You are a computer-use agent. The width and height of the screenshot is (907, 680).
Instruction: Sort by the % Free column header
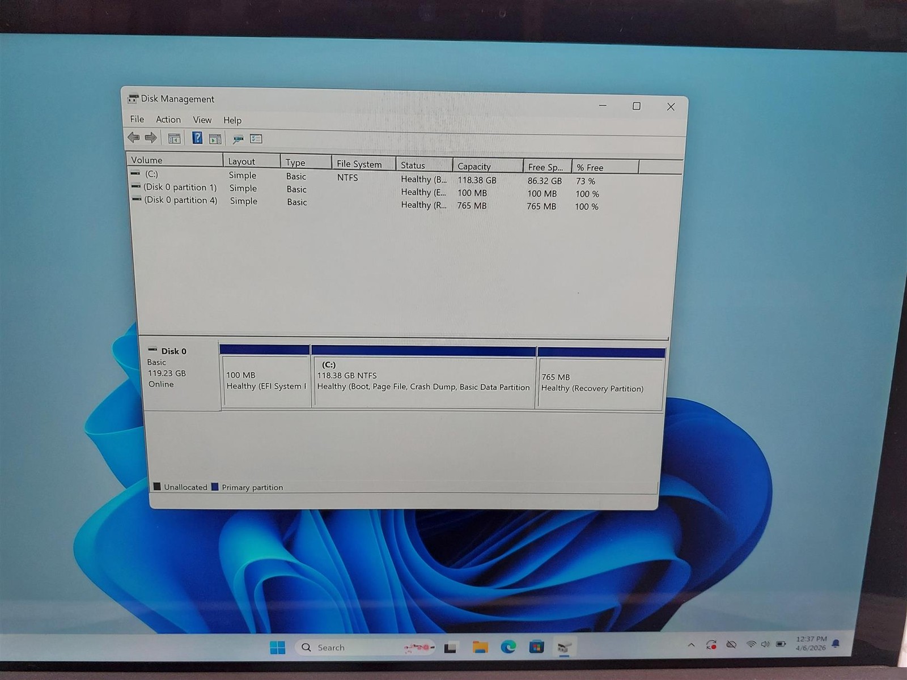pos(605,167)
